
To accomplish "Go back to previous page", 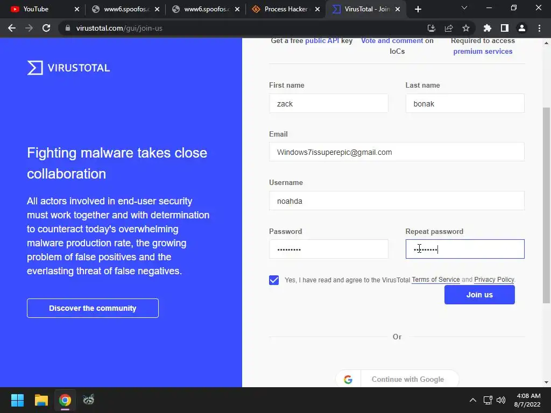I will click(12, 28).
